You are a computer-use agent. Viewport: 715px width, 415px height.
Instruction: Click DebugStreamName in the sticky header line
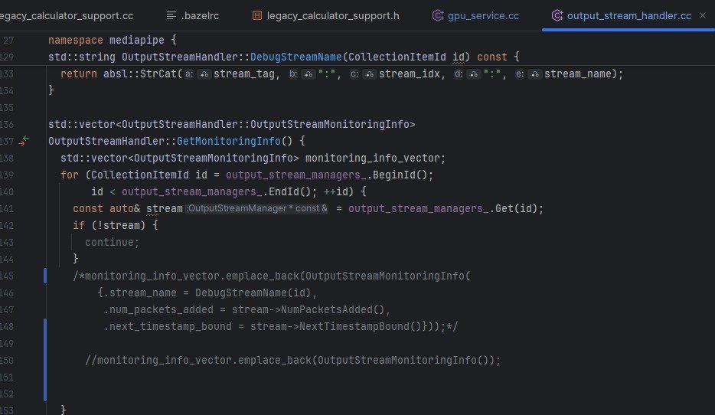(x=296, y=57)
